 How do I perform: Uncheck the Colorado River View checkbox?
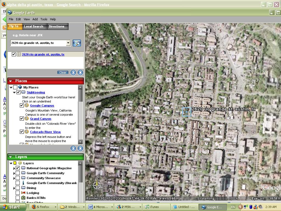[22, 132]
